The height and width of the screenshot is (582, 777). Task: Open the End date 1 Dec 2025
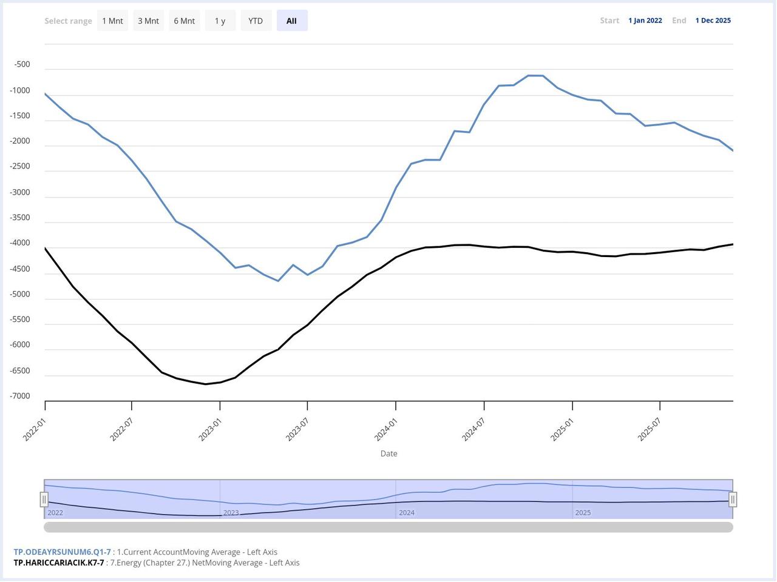(713, 20)
